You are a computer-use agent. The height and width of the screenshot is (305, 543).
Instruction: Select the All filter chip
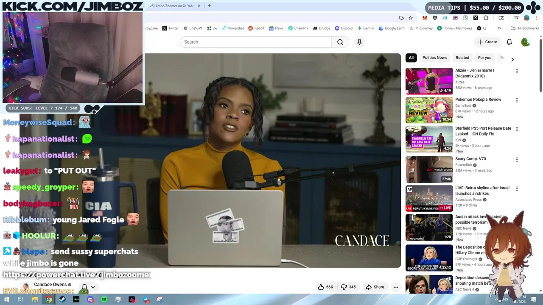click(411, 58)
